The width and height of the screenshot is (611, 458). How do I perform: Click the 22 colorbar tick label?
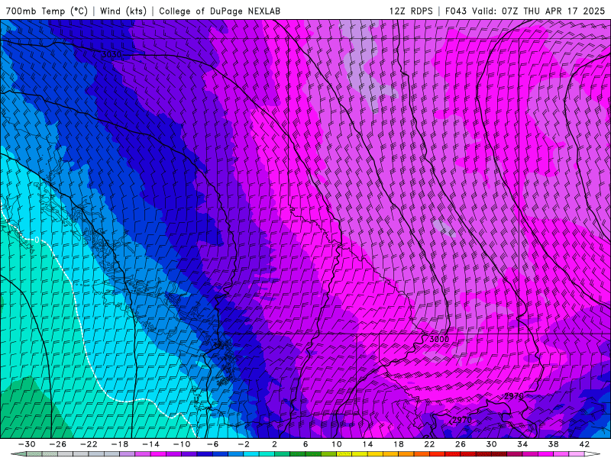coord(429,444)
